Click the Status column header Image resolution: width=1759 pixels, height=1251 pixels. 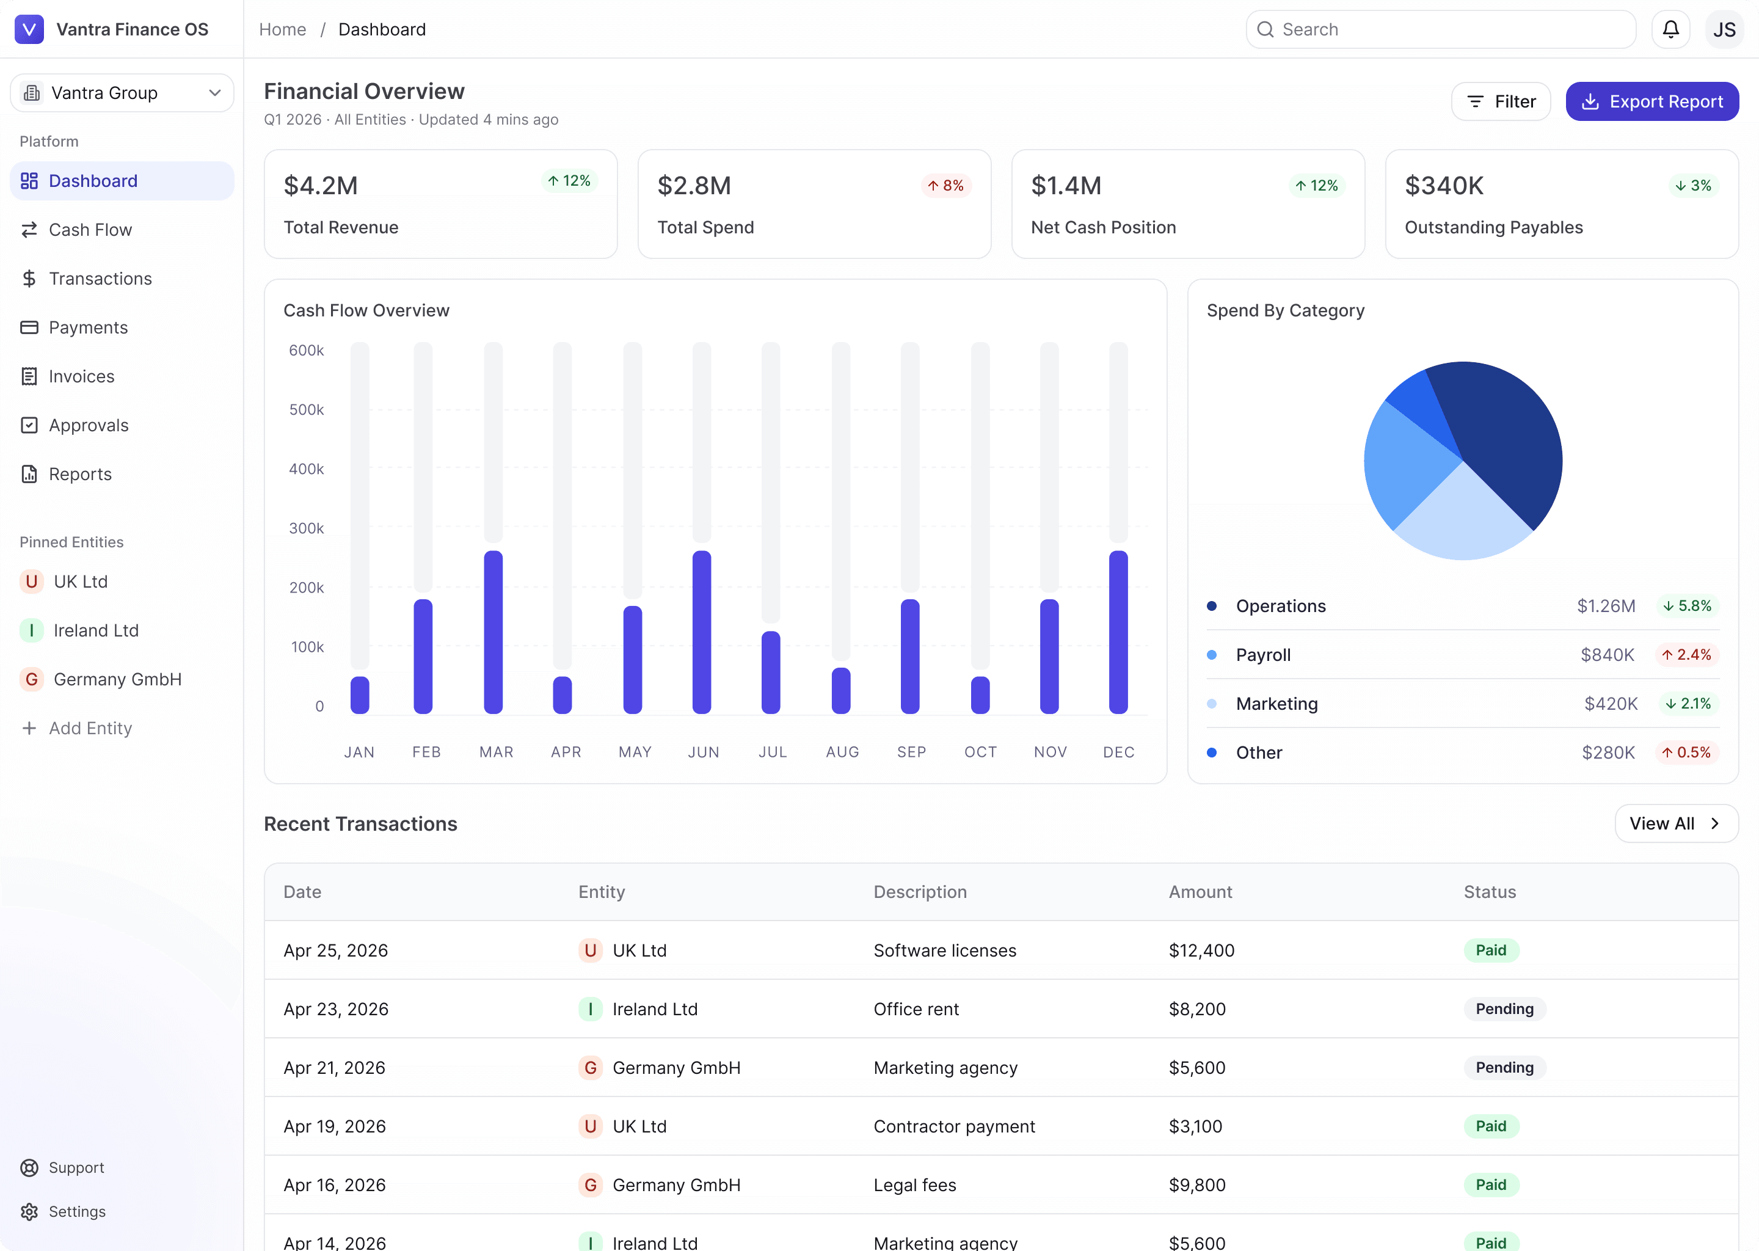coord(1490,892)
